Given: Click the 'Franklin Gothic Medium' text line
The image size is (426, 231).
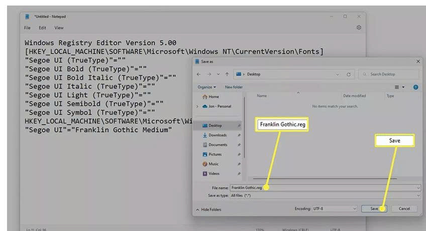Looking at the screenshot, I should [98, 130].
